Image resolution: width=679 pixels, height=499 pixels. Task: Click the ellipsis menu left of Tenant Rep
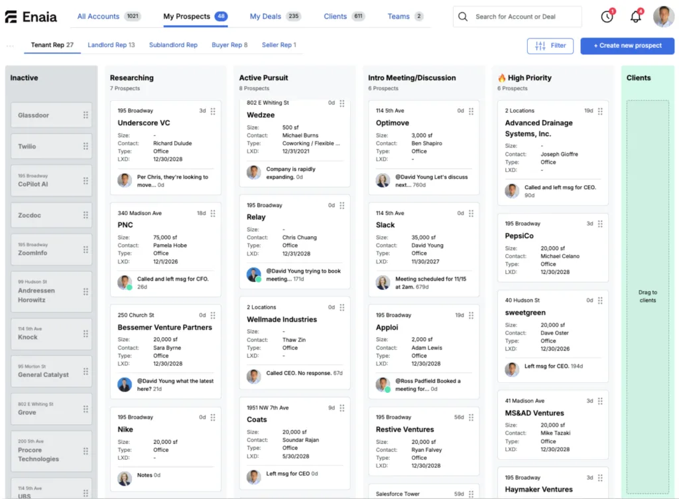click(x=9, y=44)
